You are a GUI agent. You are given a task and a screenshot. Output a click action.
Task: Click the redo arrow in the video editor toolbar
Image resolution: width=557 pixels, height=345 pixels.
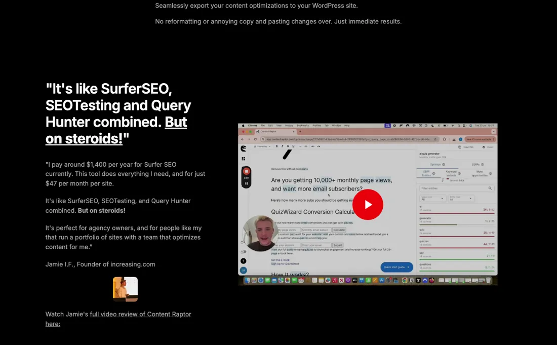point(319,146)
